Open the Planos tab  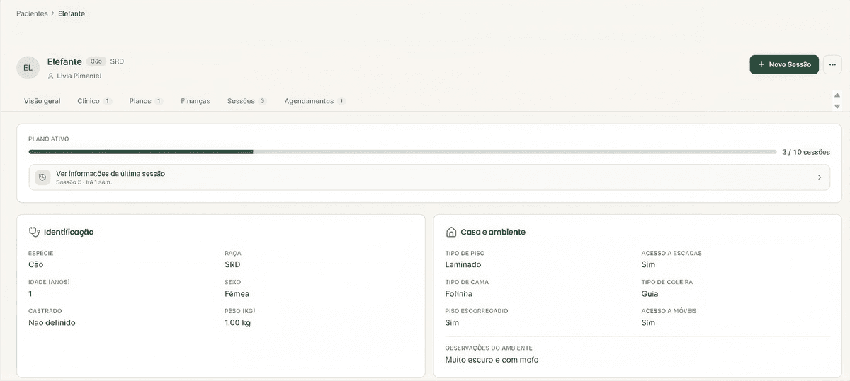click(x=146, y=101)
